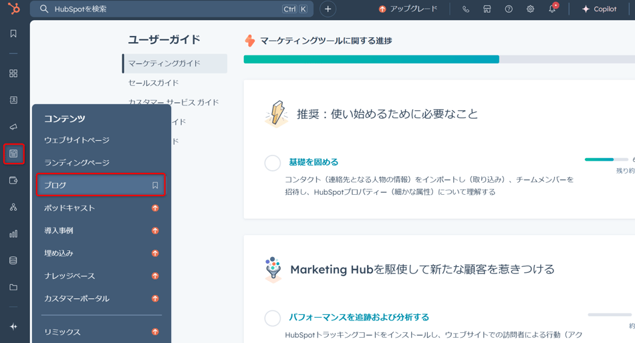Open the settings gear icon
This screenshot has height=343, width=635.
(530, 9)
